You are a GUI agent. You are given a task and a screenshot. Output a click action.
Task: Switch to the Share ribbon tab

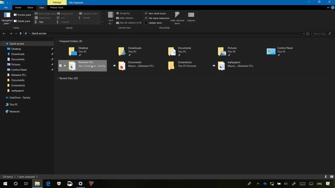30,7
